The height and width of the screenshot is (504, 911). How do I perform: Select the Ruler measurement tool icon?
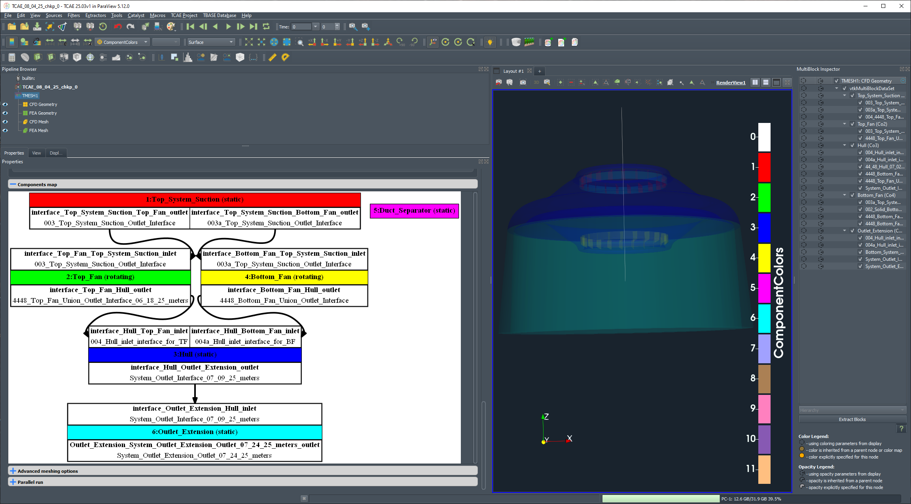[x=273, y=57]
